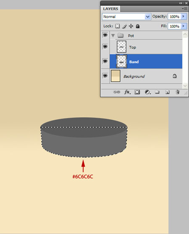Image resolution: width=189 pixels, height=234 pixels.
Task: Open the Layers panel options menu
Action: point(185,9)
